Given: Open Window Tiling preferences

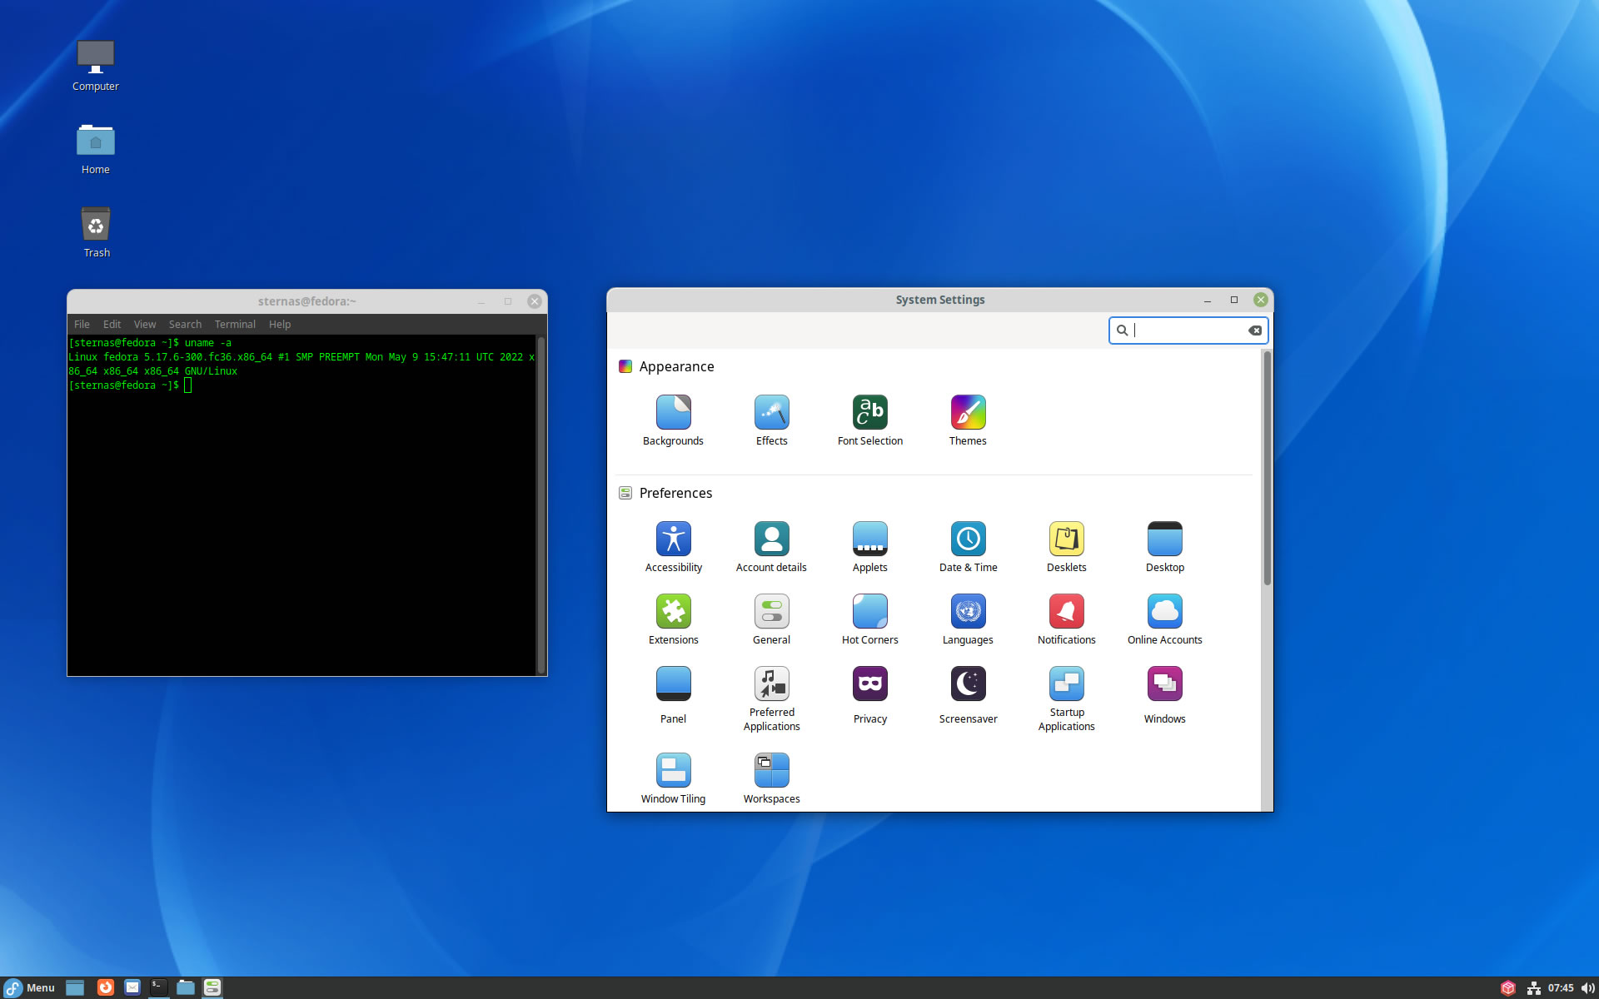Looking at the screenshot, I should [673, 778].
